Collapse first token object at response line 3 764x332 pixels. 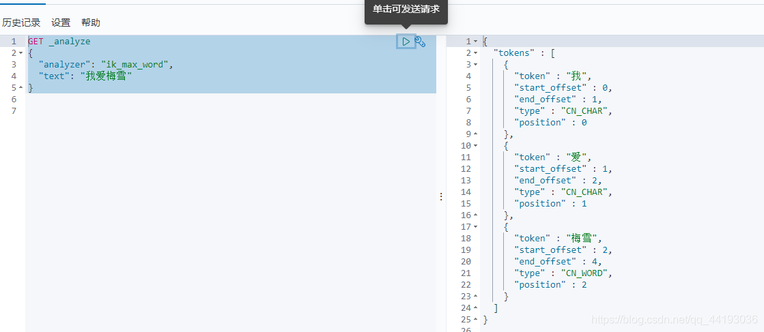point(476,64)
